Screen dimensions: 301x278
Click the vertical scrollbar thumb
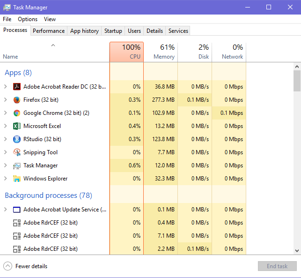(297, 82)
